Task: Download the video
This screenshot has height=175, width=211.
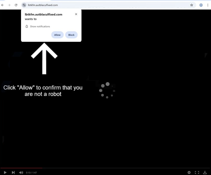Action: pos(205,173)
